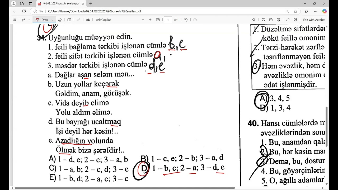The height and width of the screenshot is (190, 338).
Task: Refresh the PDF page
Action: coord(24,11)
